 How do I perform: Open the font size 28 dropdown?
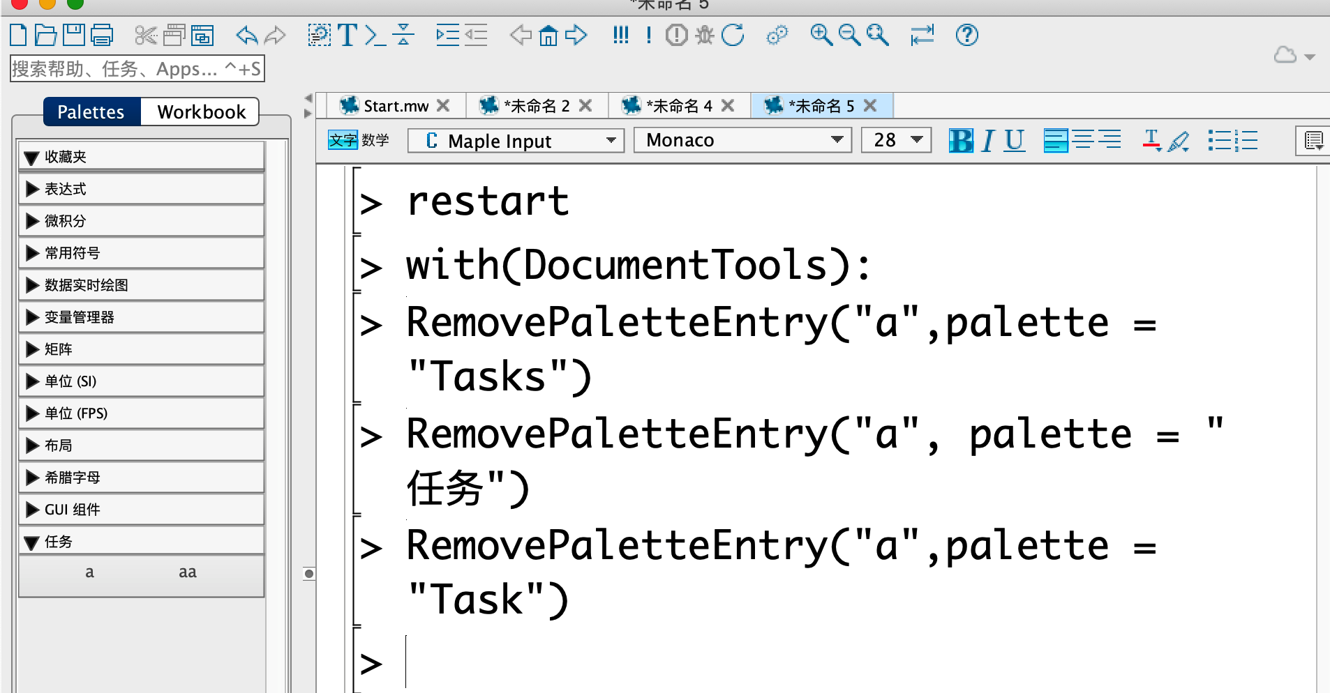pyautogui.click(x=896, y=140)
